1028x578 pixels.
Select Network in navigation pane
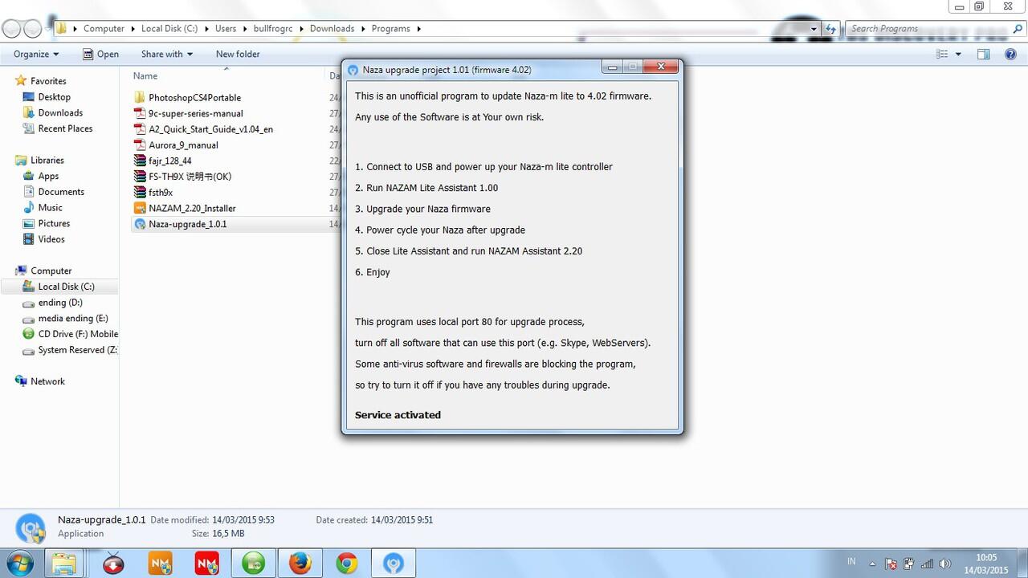(x=47, y=381)
